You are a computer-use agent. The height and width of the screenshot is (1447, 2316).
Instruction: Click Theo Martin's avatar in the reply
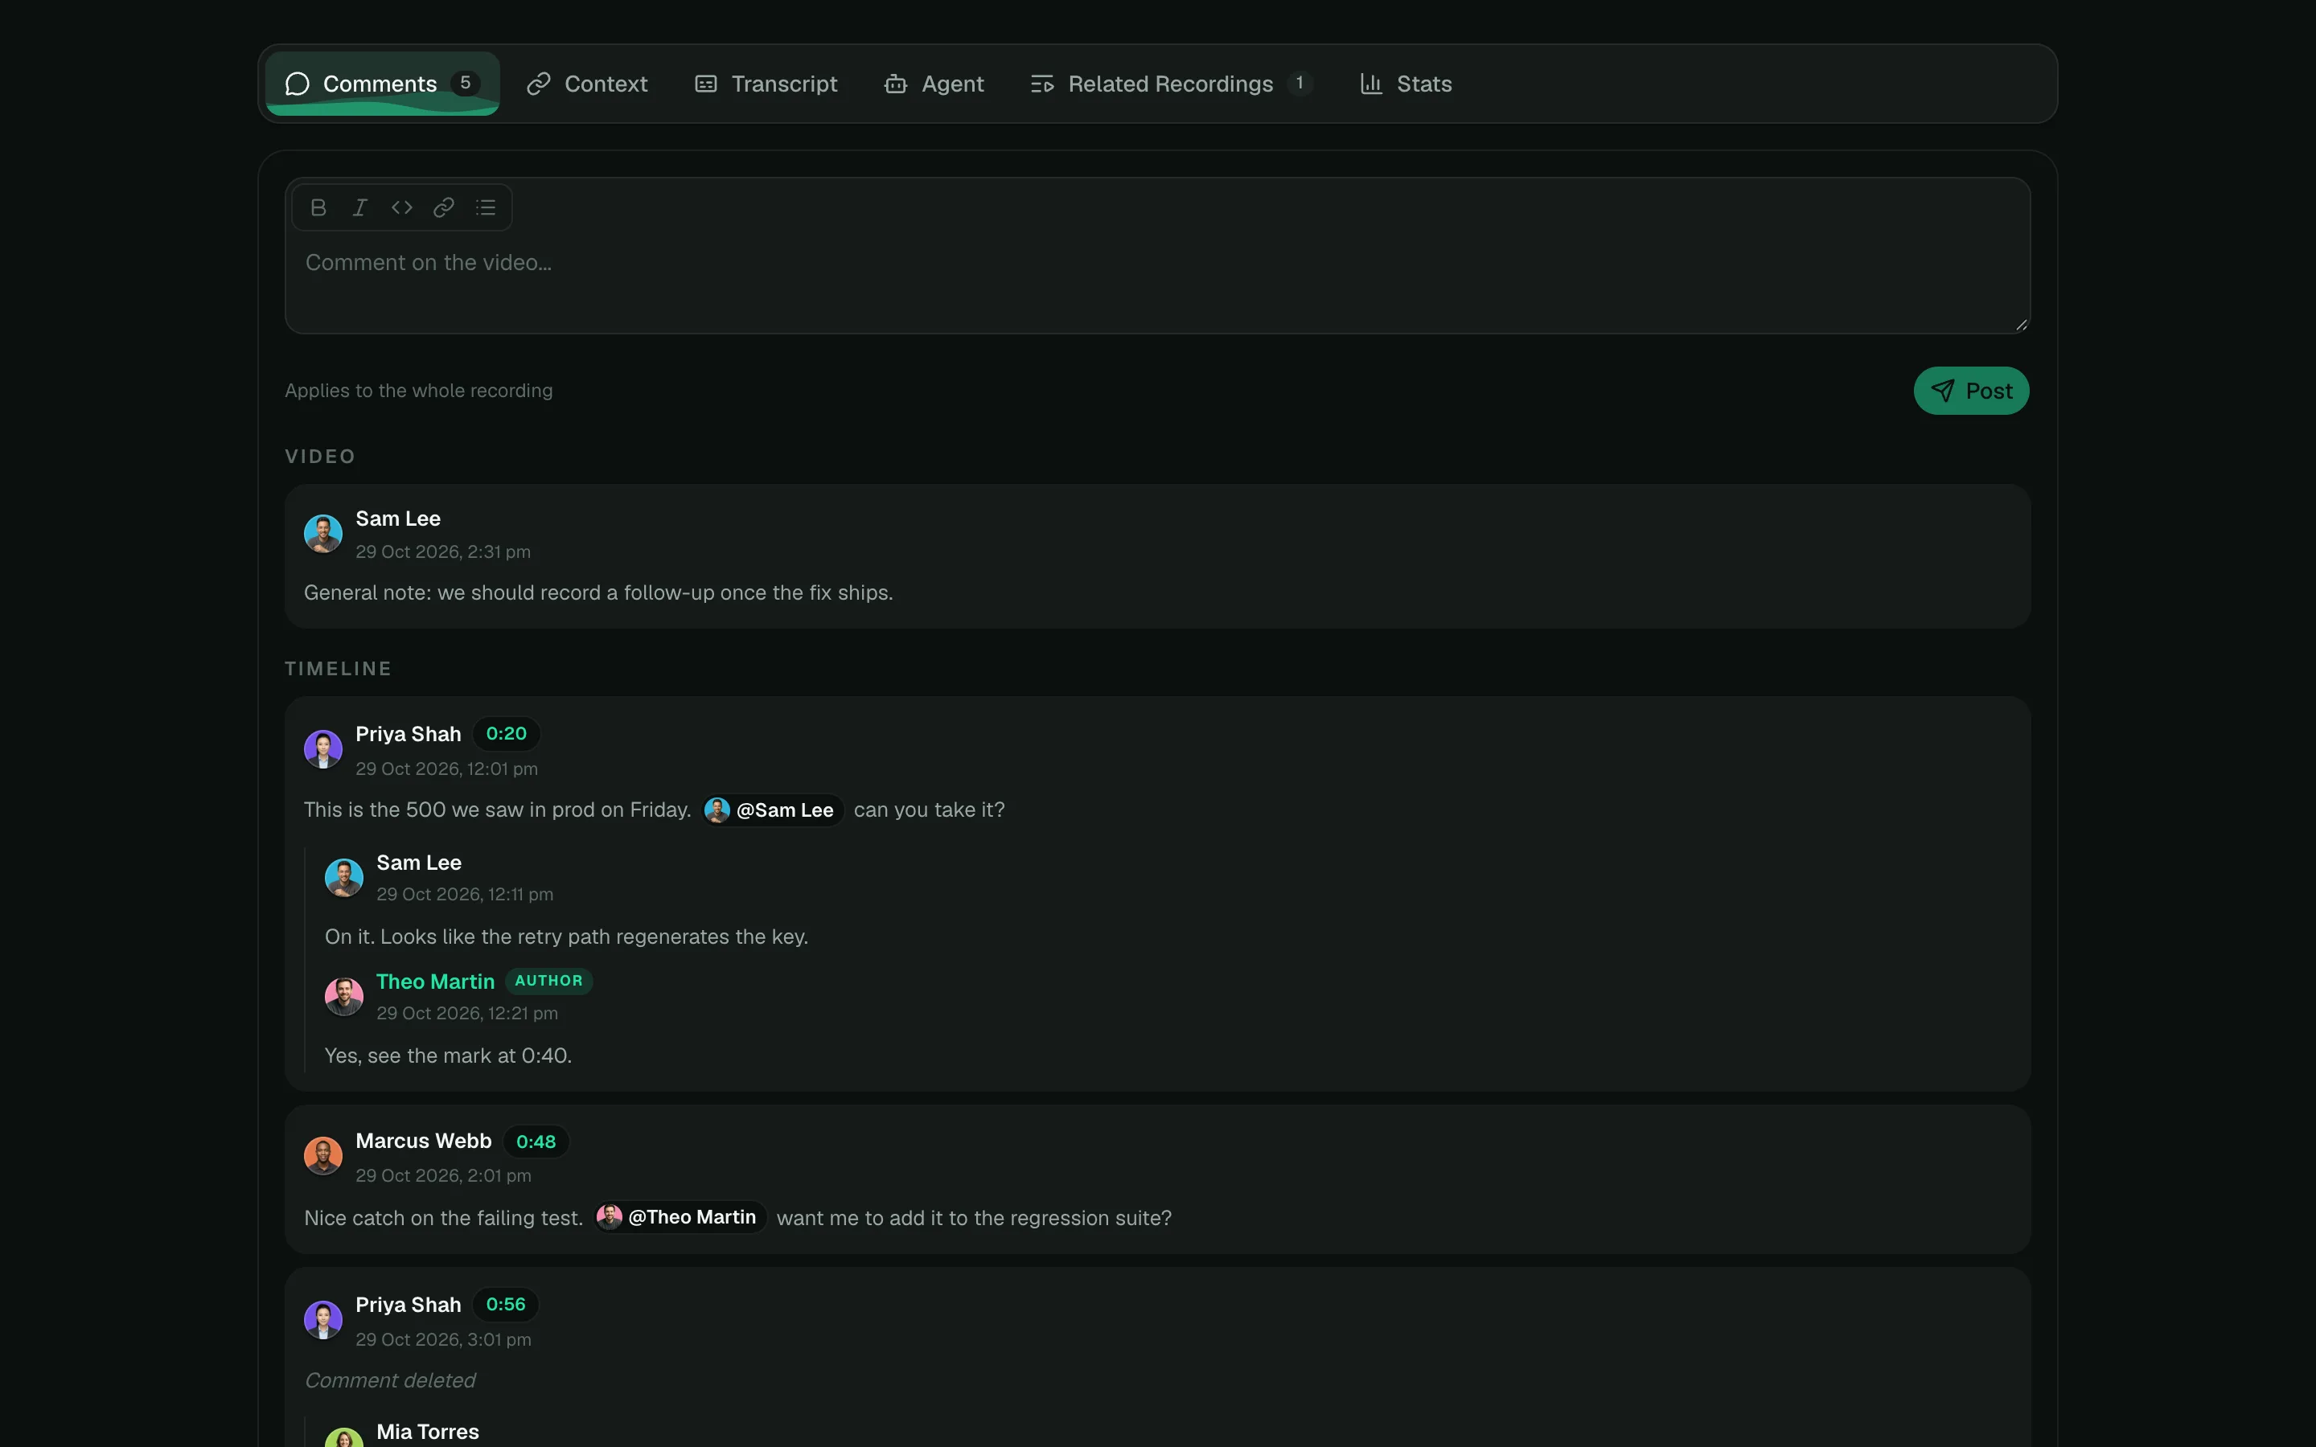pyautogui.click(x=343, y=996)
